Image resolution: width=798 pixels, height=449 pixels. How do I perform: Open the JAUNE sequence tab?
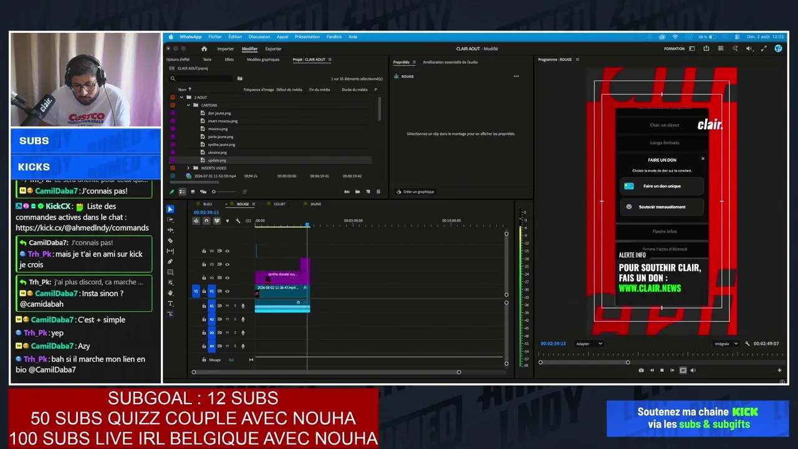click(316, 204)
